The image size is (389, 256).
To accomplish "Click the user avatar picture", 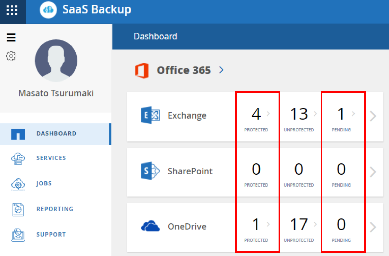I will pos(56,60).
